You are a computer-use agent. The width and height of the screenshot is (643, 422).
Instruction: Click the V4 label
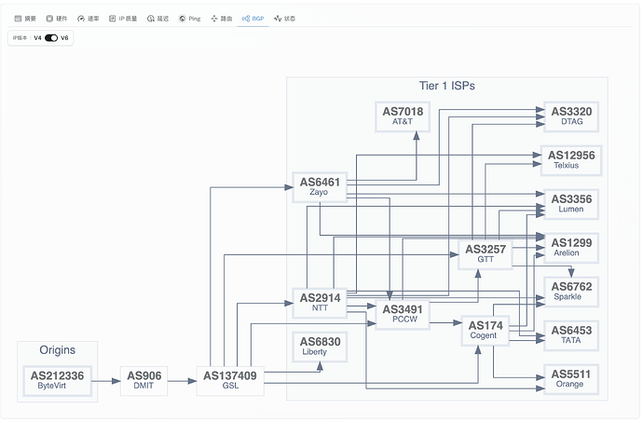coord(37,38)
